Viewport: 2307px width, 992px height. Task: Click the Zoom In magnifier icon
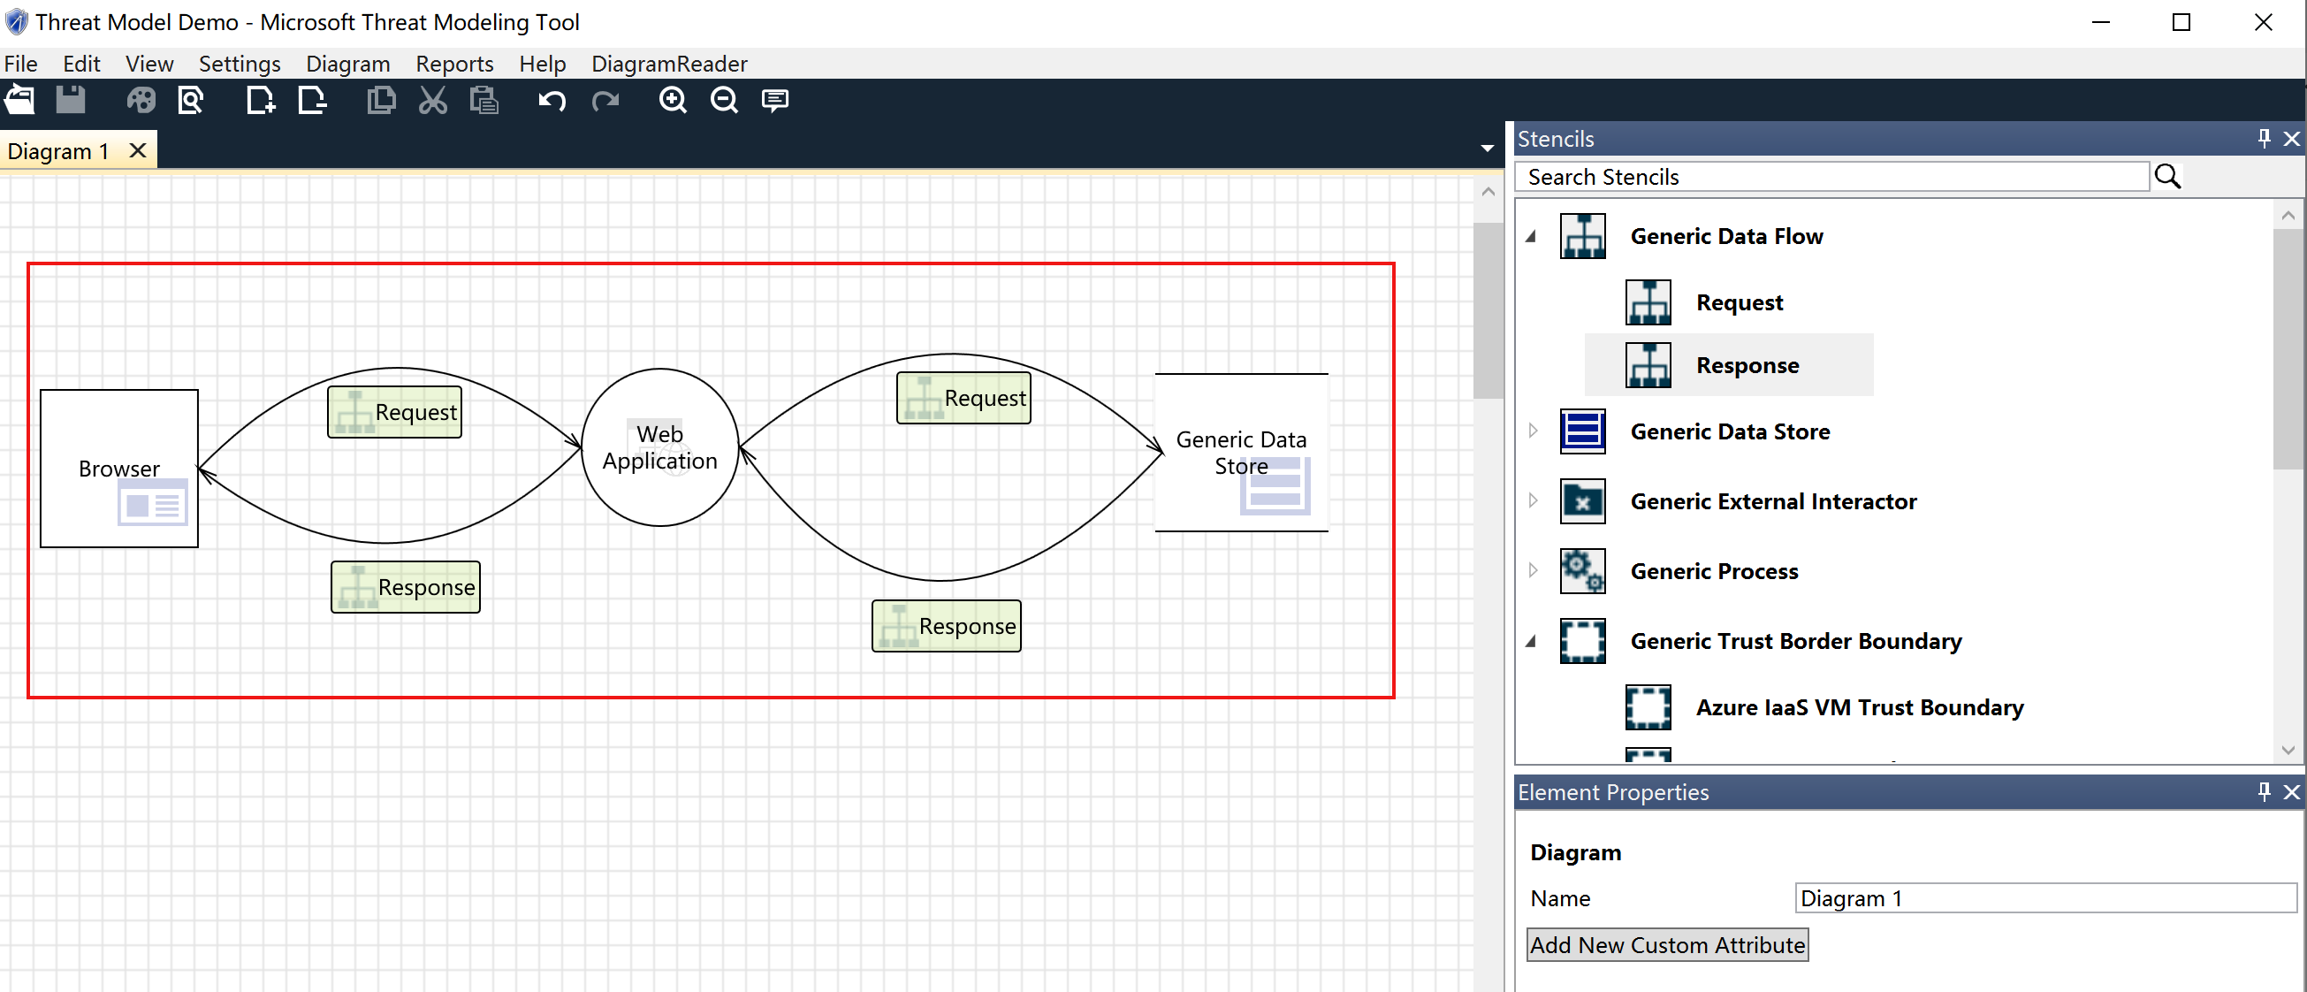click(673, 101)
